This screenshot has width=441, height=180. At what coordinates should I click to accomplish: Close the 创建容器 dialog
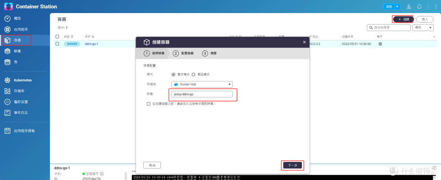pos(304,42)
